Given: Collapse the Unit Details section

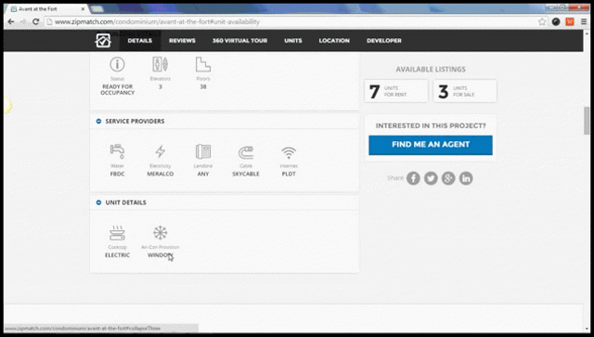Looking at the screenshot, I should click(98, 202).
